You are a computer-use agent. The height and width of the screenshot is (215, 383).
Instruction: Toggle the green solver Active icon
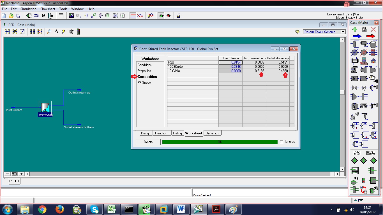pos(161,16)
